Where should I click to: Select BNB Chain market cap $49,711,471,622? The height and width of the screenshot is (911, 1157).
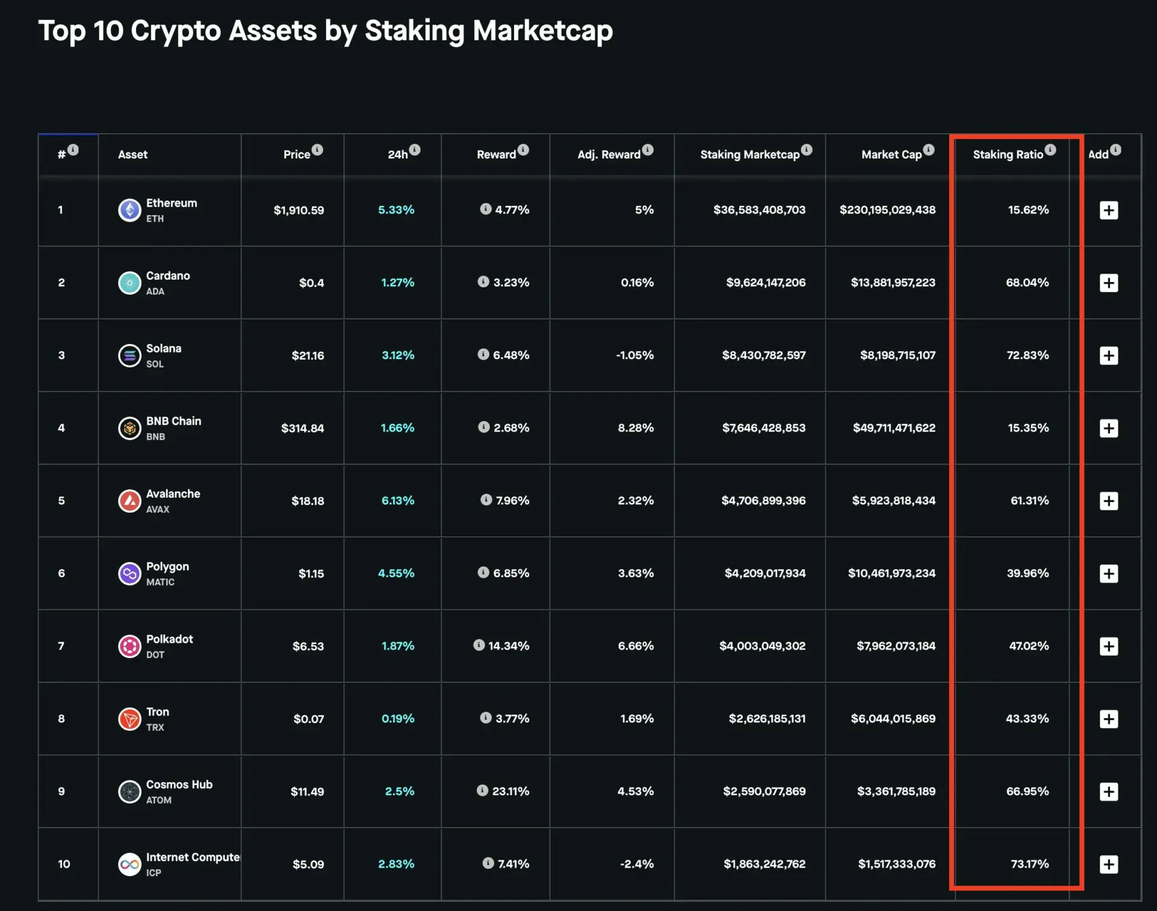(x=894, y=428)
